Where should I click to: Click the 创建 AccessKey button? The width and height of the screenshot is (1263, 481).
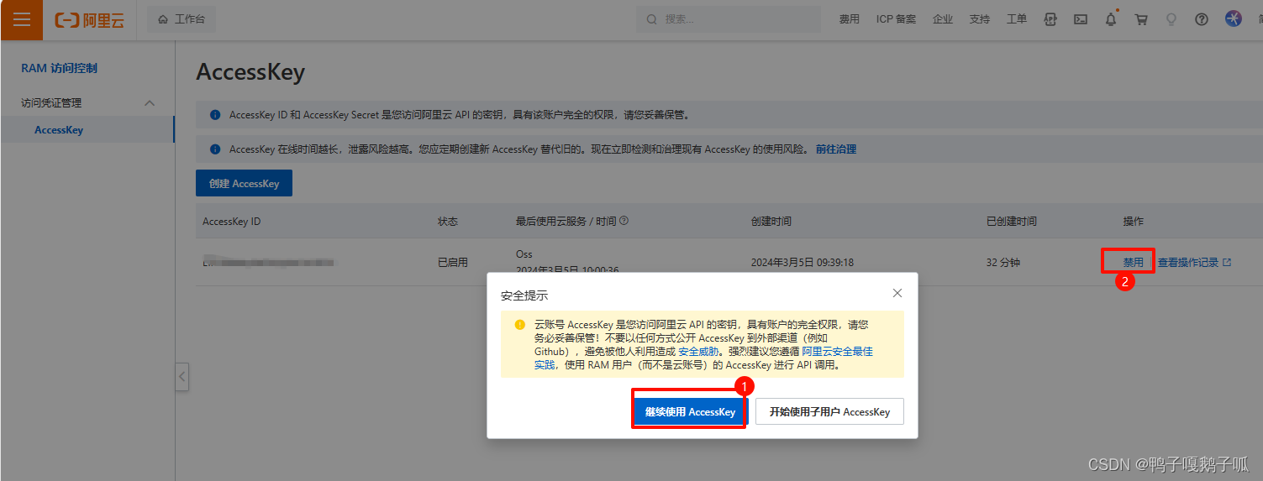tap(244, 183)
